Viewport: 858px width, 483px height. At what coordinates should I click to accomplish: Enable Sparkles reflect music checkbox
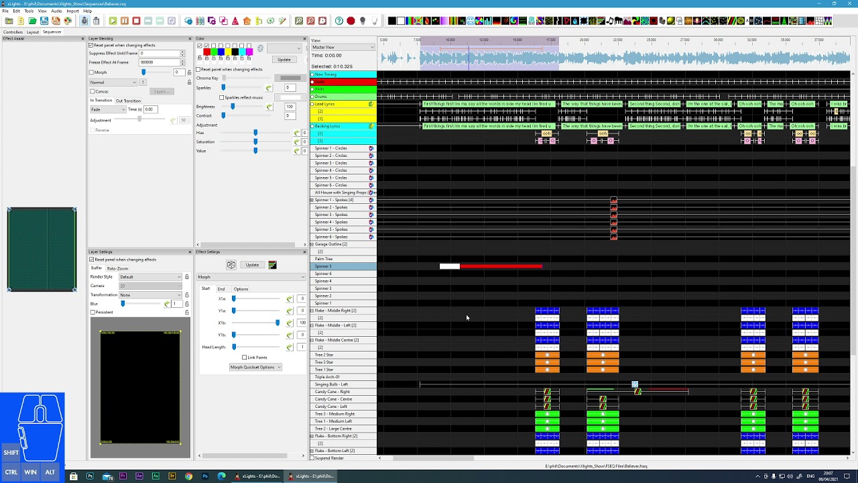(x=222, y=97)
